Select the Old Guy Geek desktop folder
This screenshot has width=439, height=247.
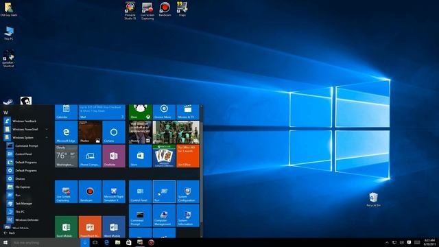[8, 9]
